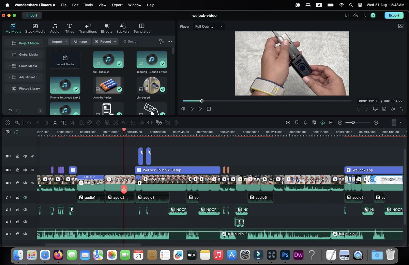Click the Redo arrow in timeline toolbar
This screenshot has width=409, height=265.
pos(37,122)
